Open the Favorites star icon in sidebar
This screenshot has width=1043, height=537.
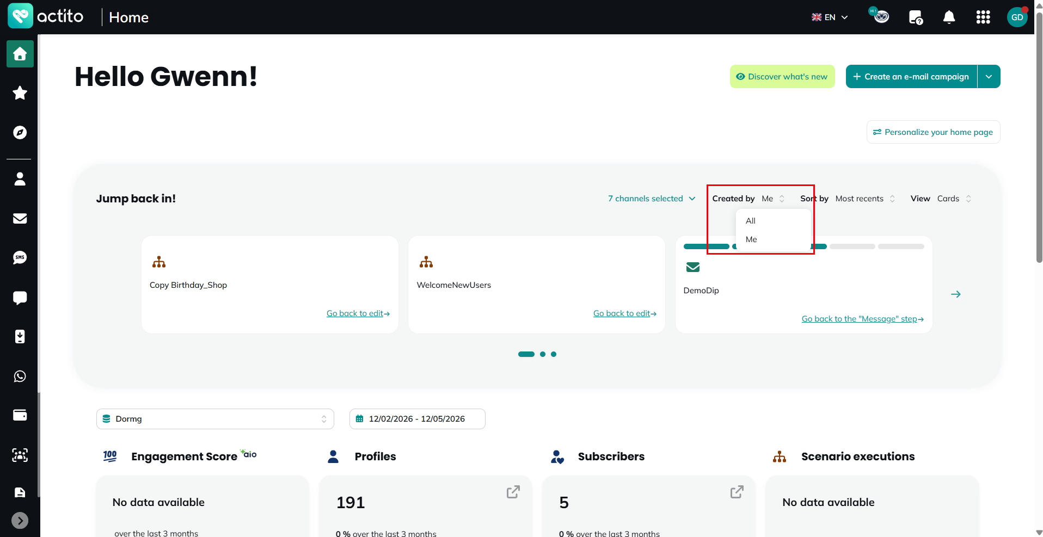pos(20,93)
